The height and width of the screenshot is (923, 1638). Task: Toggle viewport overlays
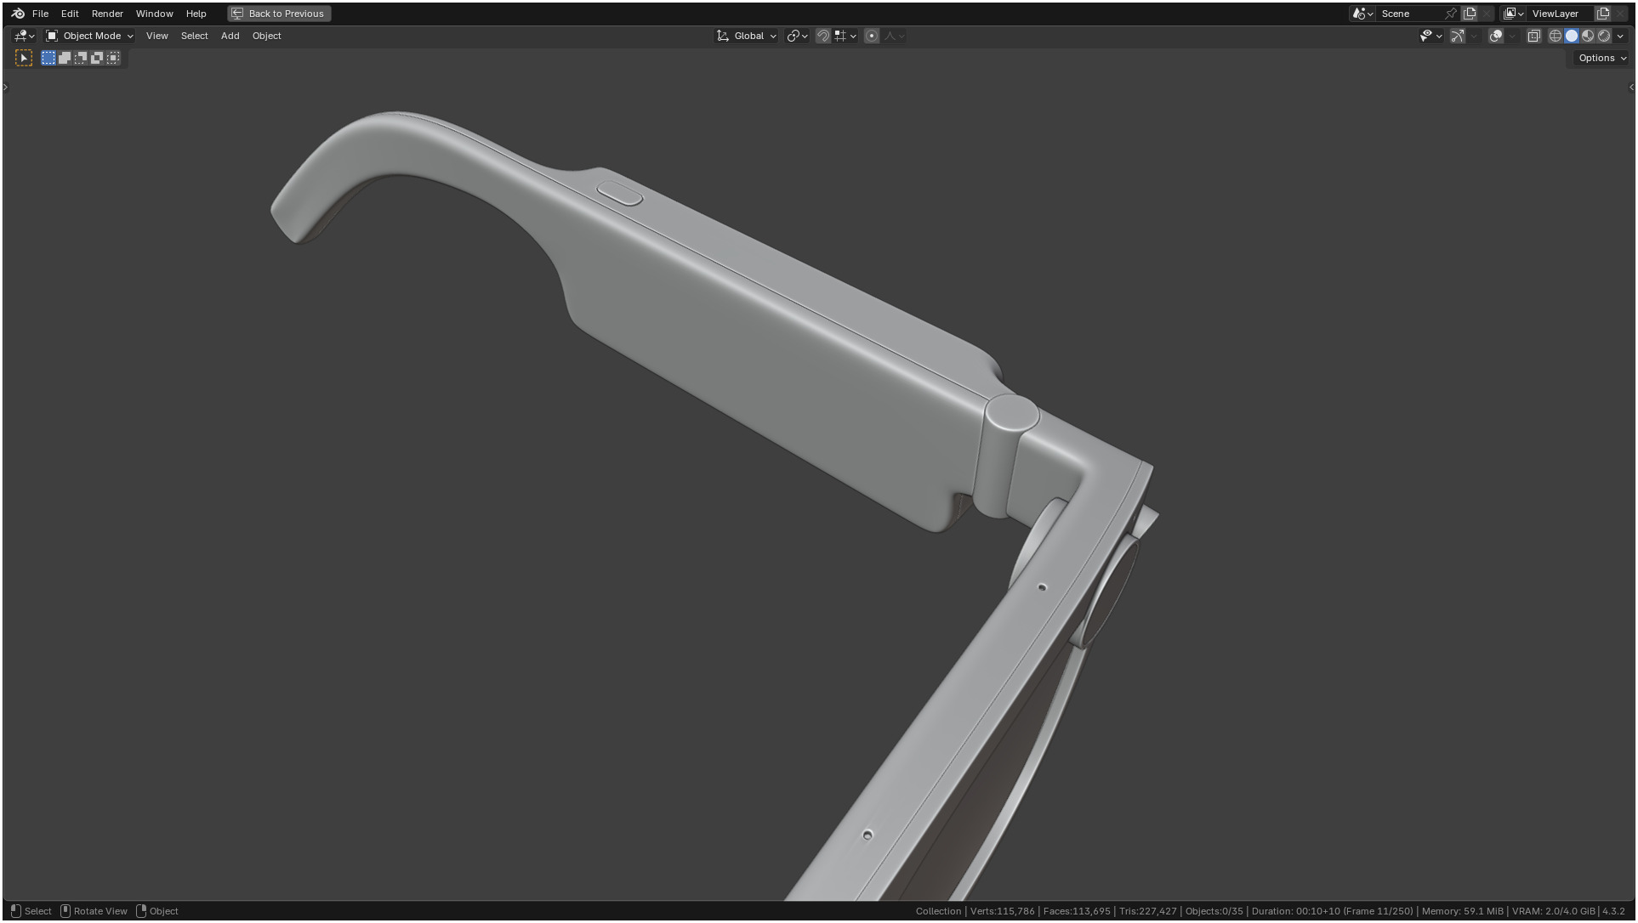(1496, 36)
